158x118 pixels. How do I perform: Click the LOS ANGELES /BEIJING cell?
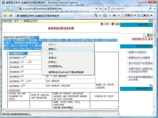pos(70,86)
